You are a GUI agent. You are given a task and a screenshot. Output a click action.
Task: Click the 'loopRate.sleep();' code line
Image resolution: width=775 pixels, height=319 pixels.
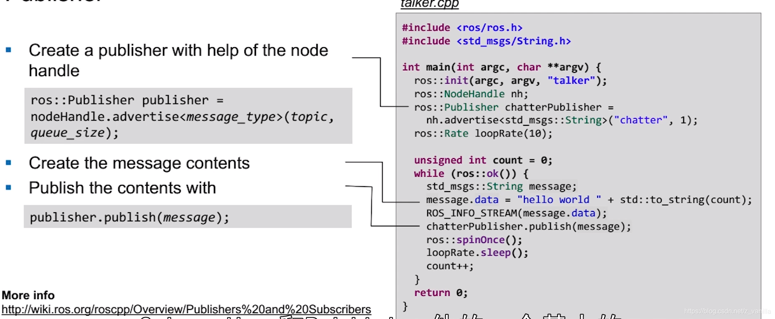point(477,252)
